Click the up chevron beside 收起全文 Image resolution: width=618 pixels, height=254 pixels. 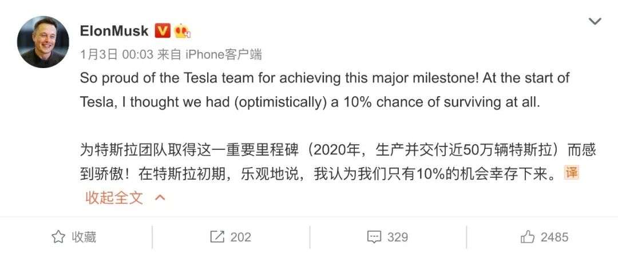click(160, 198)
